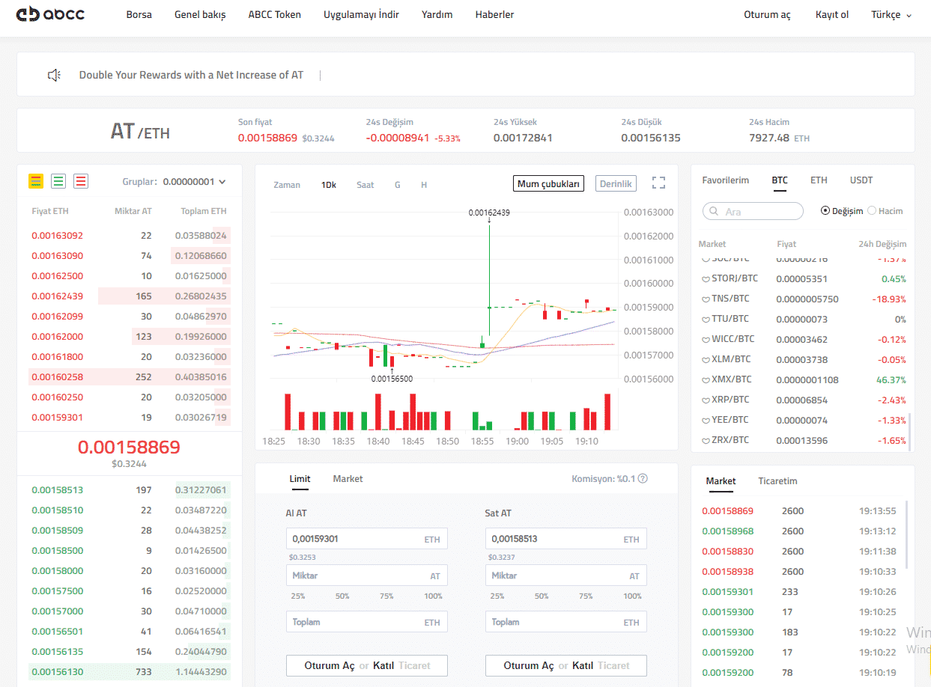Open the Borsa menu
The height and width of the screenshot is (687, 931).
point(139,14)
